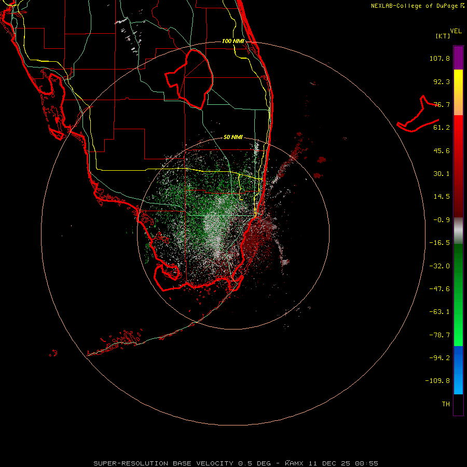Click the 45.6 velocity scale value
This screenshot has height=467, width=467.
coord(442,150)
